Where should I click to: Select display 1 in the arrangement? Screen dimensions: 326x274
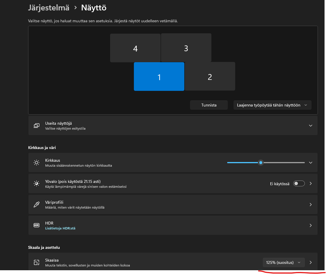(159, 77)
